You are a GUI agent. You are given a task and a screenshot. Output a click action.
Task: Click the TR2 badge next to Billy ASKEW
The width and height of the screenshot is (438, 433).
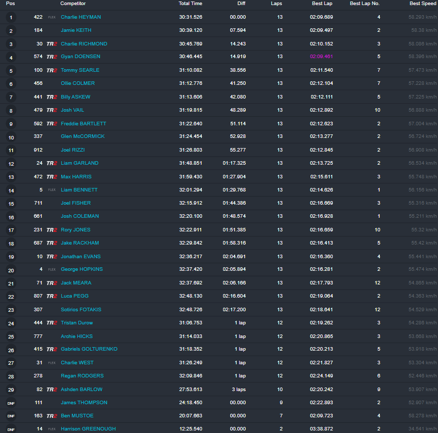52,97
